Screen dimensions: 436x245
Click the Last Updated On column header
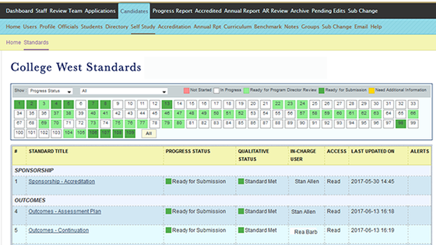pyautogui.click(x=373, y=151)
